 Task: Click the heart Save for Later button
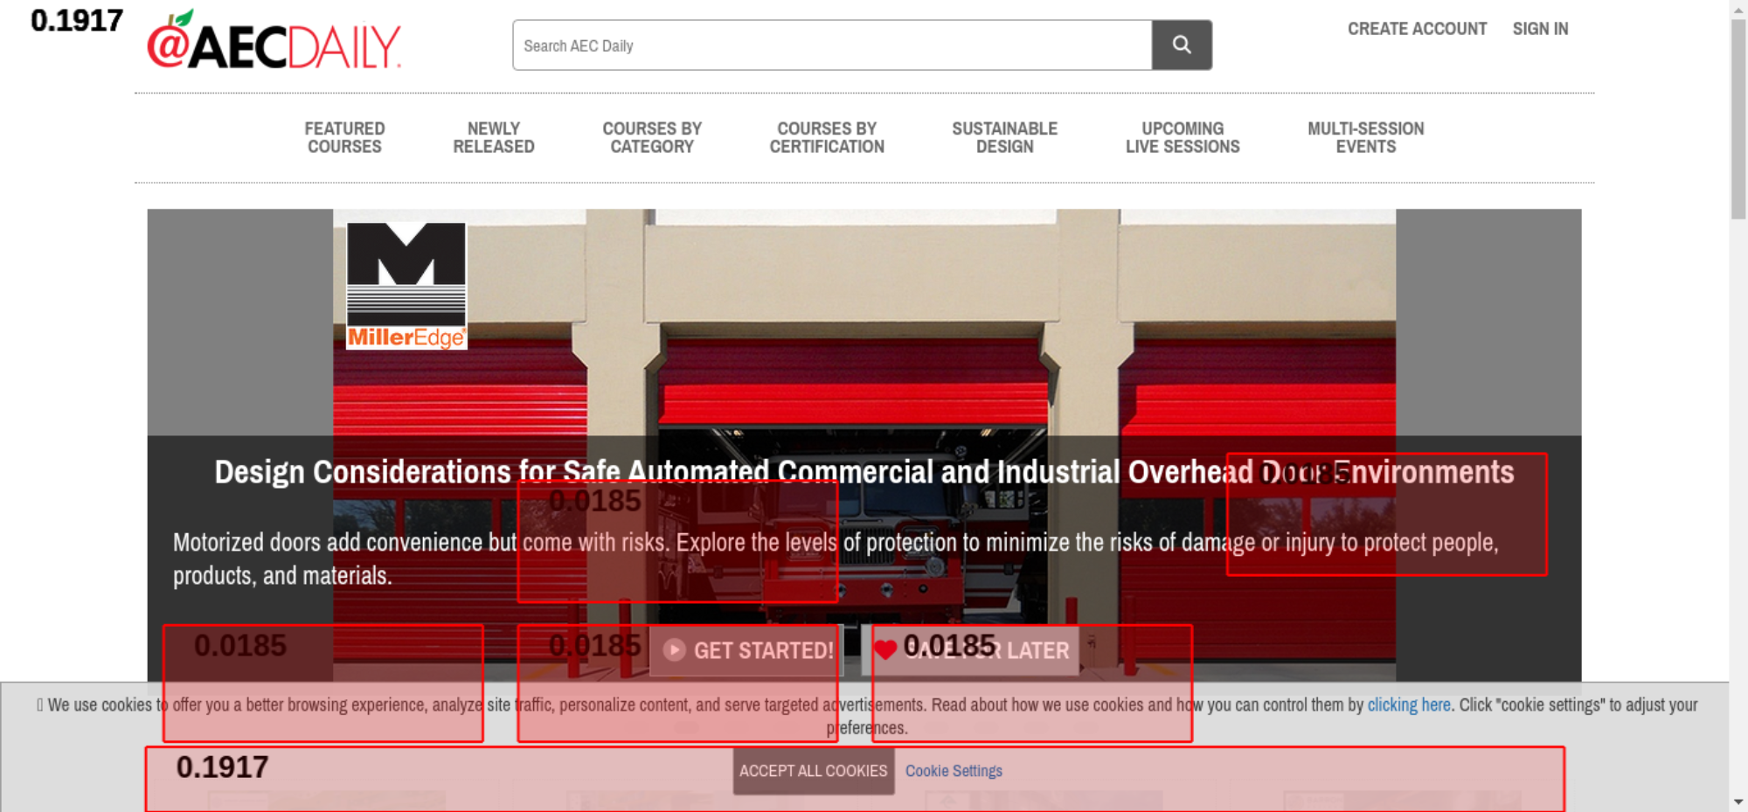970,650
